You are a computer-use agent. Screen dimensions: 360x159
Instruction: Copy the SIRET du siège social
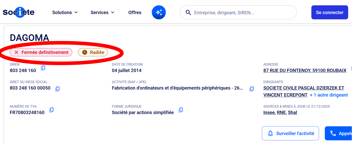(x=57, y=89)
